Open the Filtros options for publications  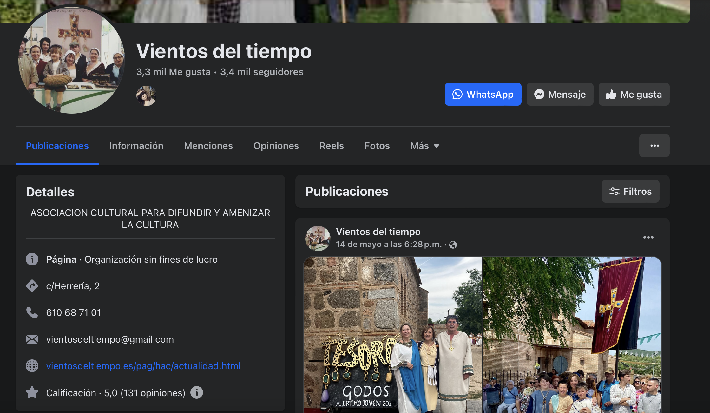coord(630,191)
